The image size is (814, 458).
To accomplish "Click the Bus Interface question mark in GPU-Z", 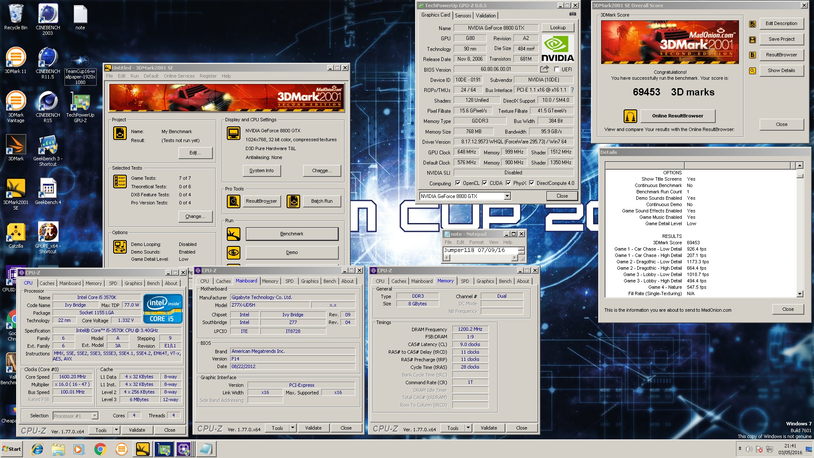I will (x=572, y=90).
